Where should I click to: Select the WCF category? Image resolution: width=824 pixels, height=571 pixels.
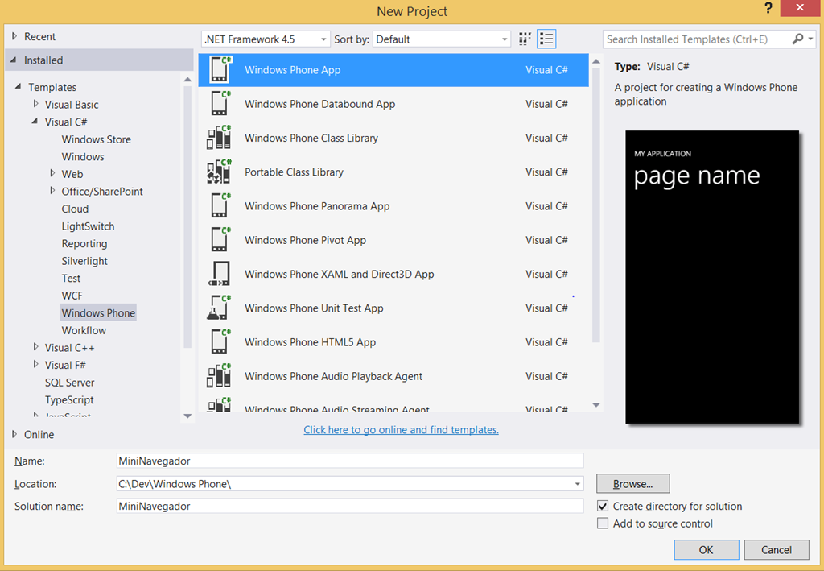point(72,296)
